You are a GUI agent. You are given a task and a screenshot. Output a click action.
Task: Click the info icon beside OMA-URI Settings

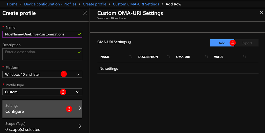pyautogui.click(x=130, y=42)
